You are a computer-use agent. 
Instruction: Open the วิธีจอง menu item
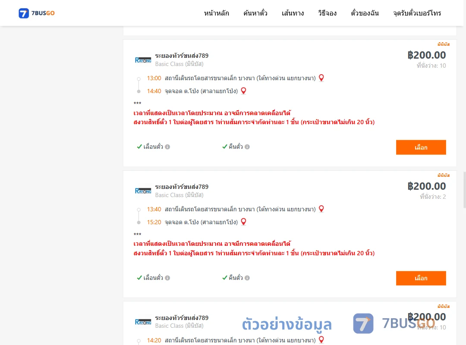tap(327, 13)
